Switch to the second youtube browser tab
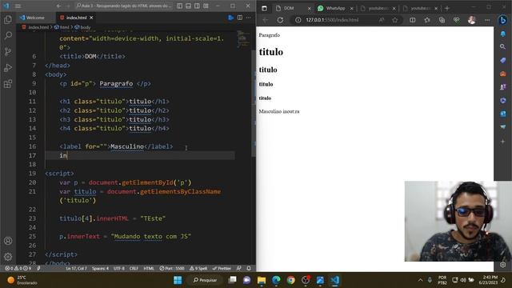Viewport: 512px width, 288px height. pyautogui.click(x=420, y=8)
